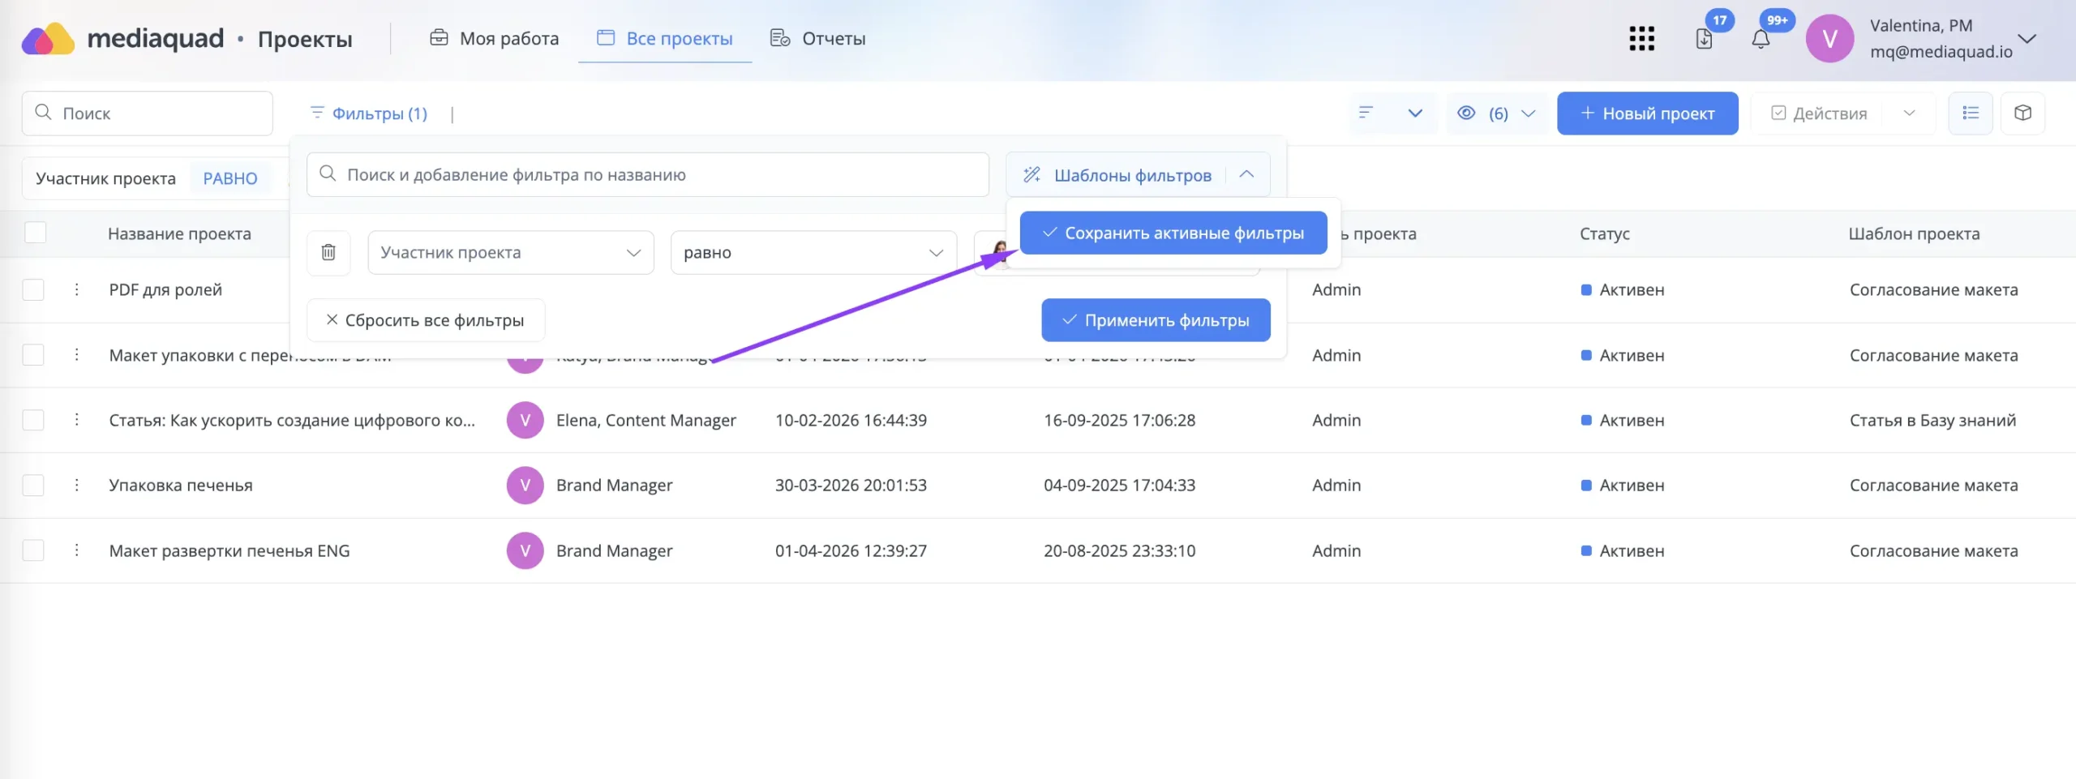Switch to cube view icon

tap(2023, 113)
